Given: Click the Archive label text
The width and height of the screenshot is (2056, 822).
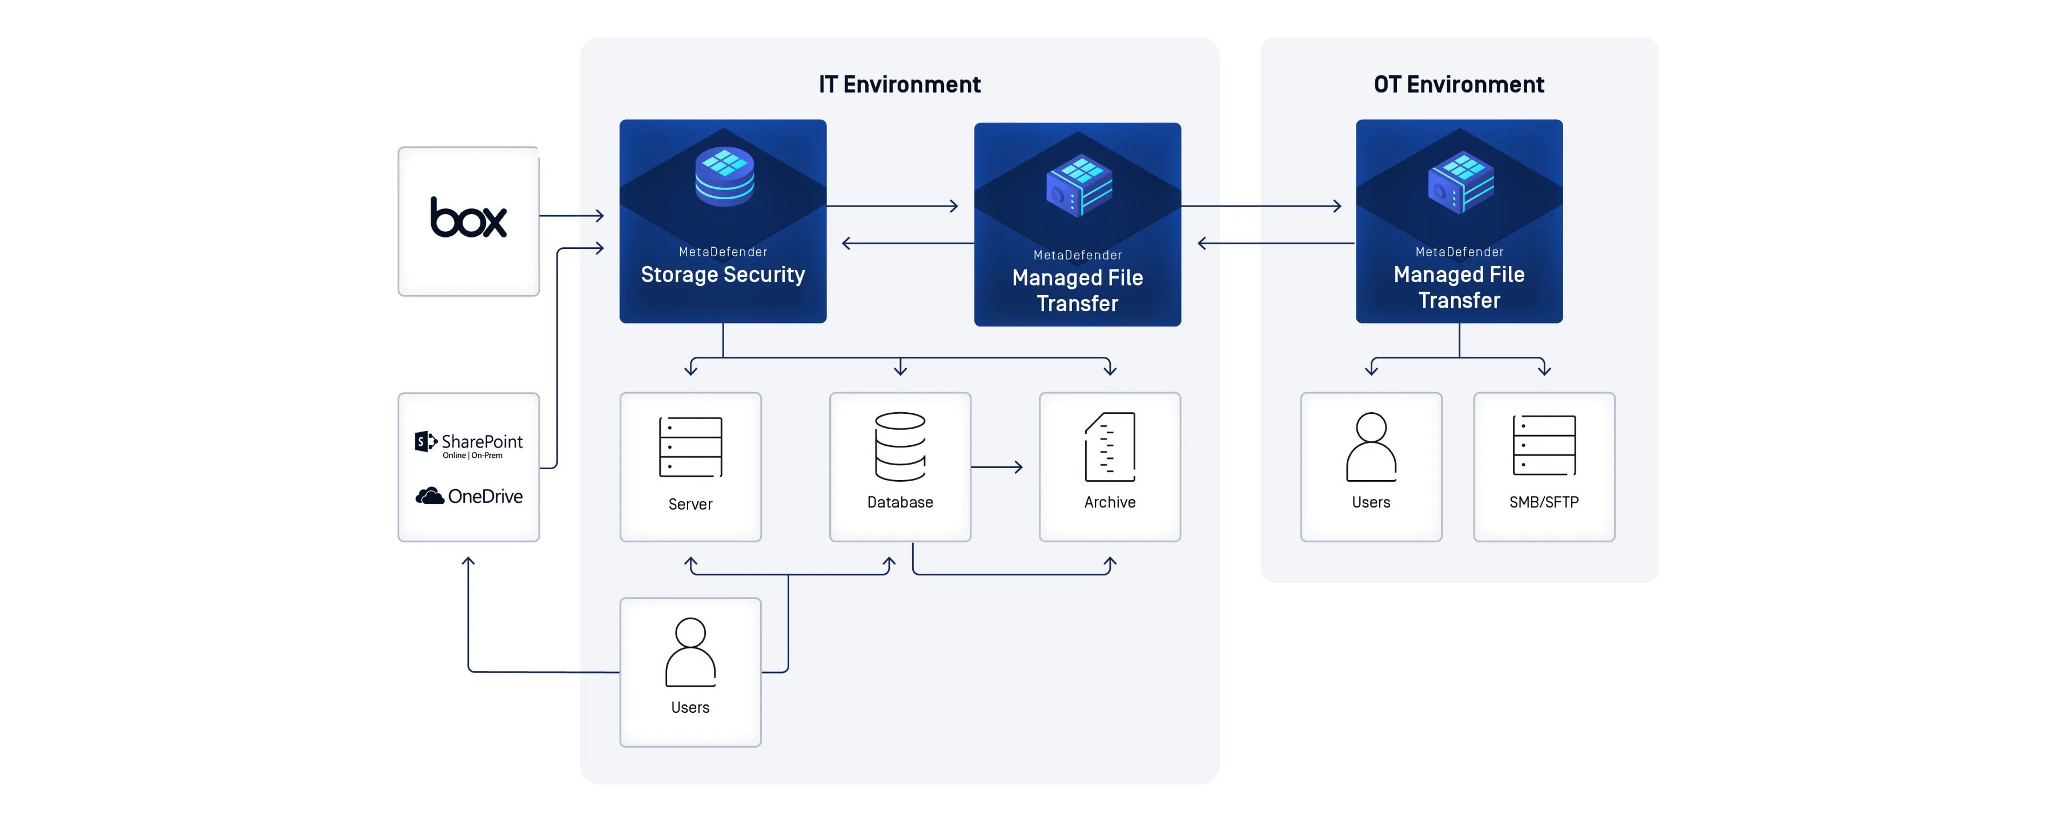Looking at the screenshot, I should click(x=1110, y=502).
